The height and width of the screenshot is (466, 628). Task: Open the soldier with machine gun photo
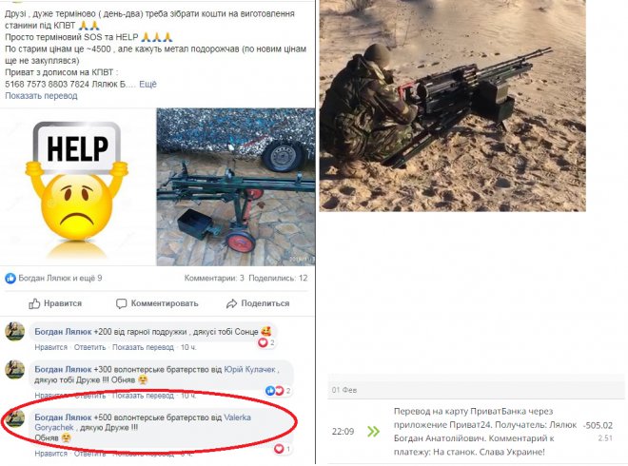point(453,106)
